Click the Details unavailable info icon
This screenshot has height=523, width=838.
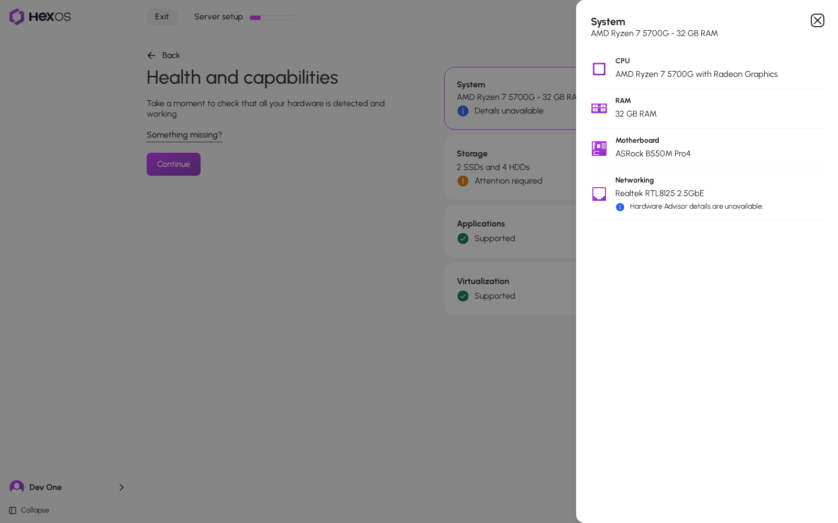point(463,111)
